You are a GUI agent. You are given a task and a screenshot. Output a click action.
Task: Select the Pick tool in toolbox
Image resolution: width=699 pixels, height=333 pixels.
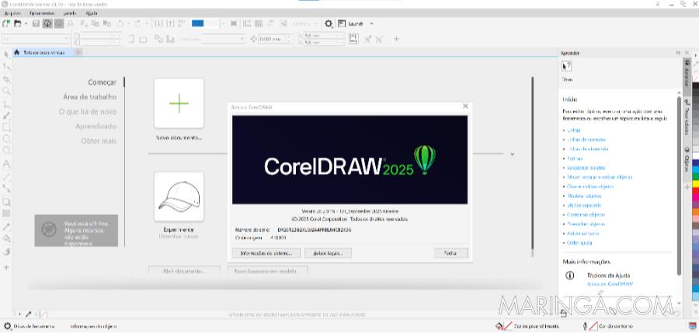6,54
